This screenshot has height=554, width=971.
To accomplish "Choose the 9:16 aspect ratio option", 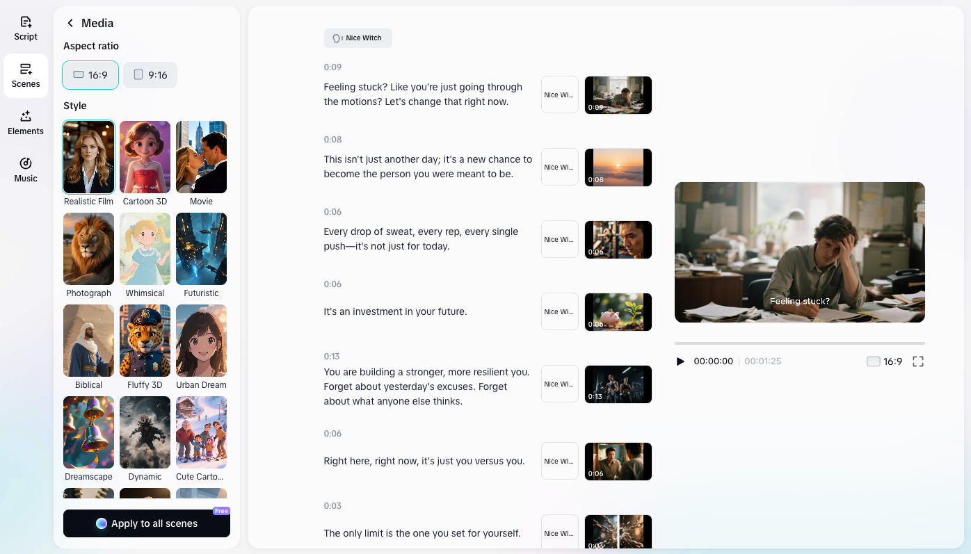I will 150,75.
